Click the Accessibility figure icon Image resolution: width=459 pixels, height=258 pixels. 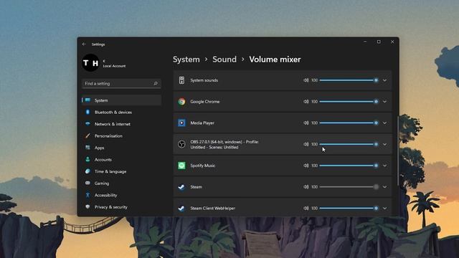(87, 195)
